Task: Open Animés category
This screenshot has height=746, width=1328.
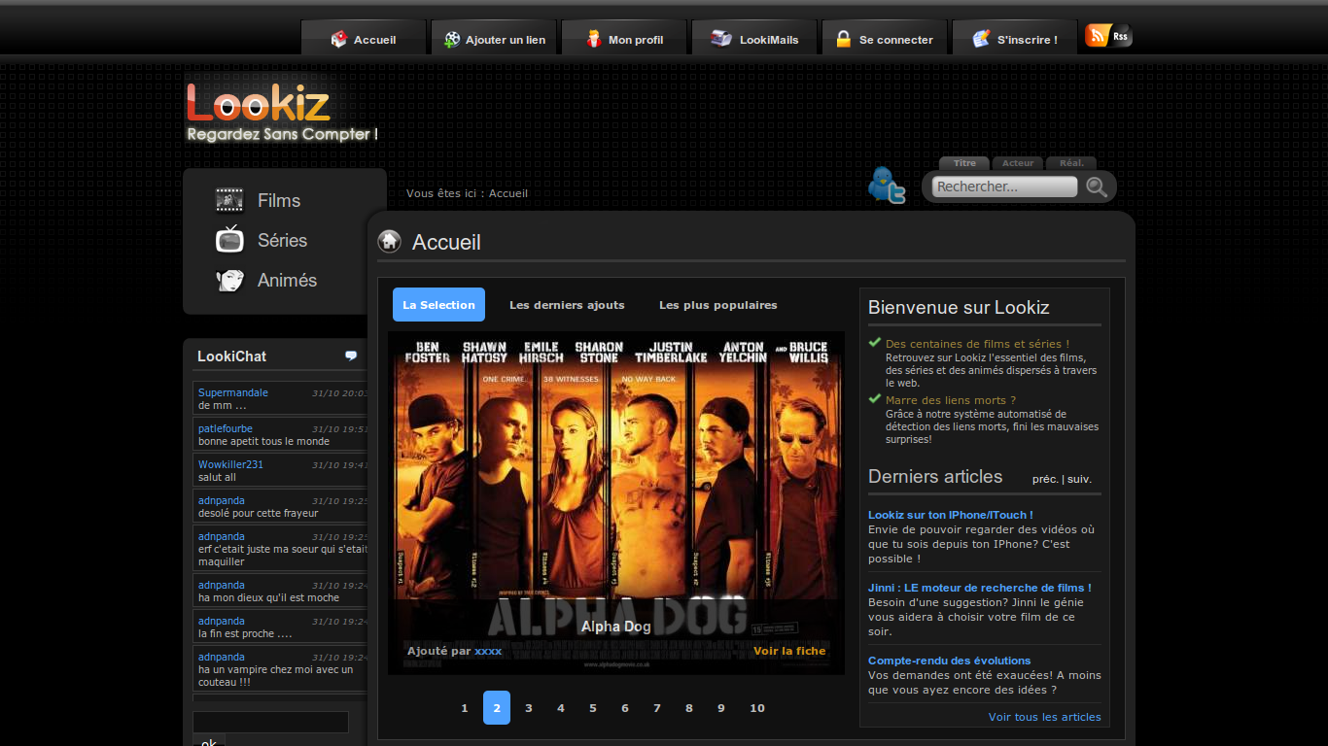Action: click(x=287, y=281)
